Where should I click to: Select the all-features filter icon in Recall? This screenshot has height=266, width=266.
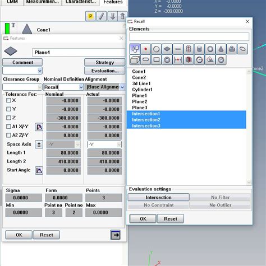pos(135,49)
